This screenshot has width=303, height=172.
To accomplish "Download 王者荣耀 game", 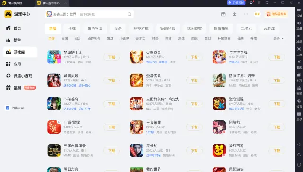I will [x=194, y=127].
